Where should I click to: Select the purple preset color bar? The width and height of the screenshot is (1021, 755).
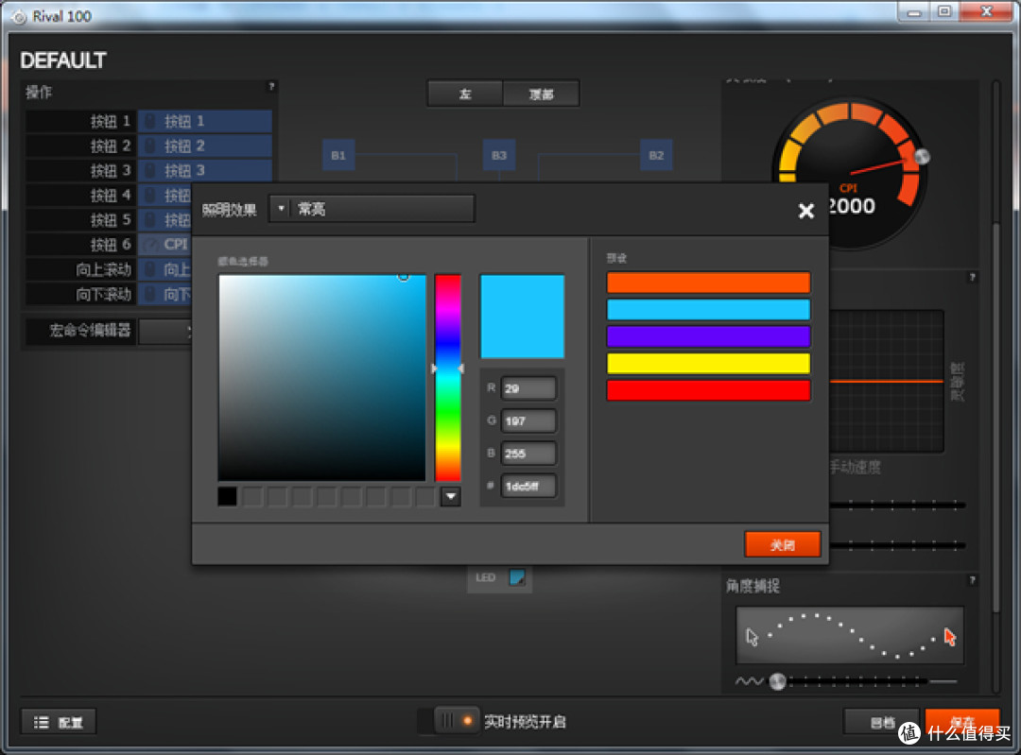pyautogui.click(x=708, y=336)
